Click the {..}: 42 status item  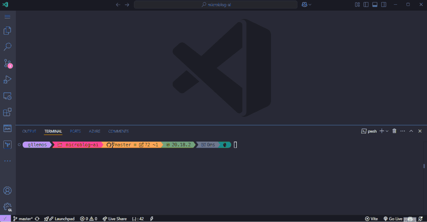(138, 219)
